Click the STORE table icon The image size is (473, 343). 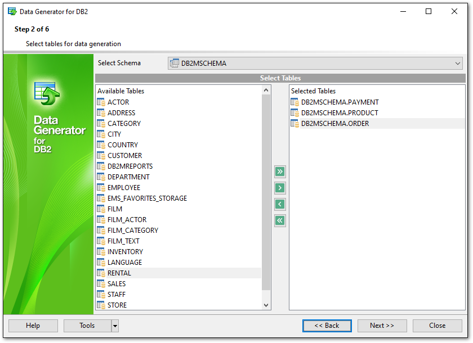pos(101,305)
